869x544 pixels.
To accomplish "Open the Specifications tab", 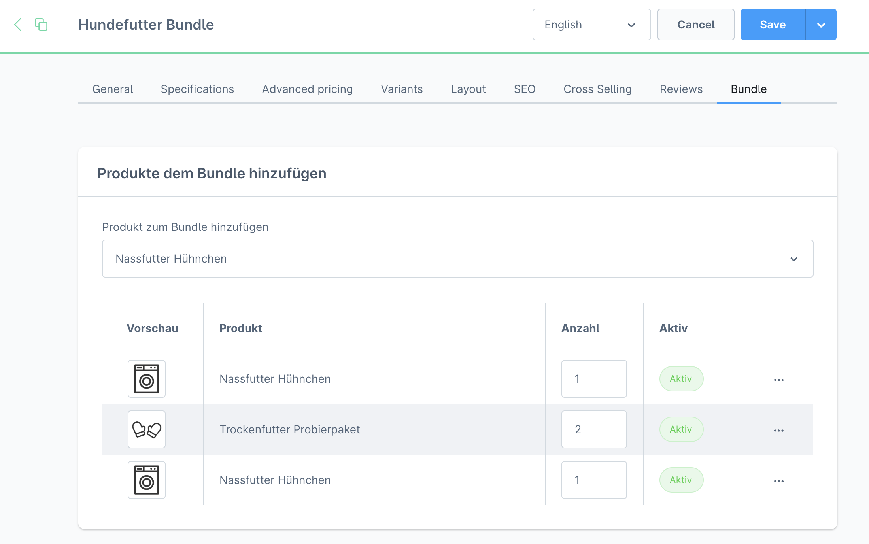I will (197, 89).
